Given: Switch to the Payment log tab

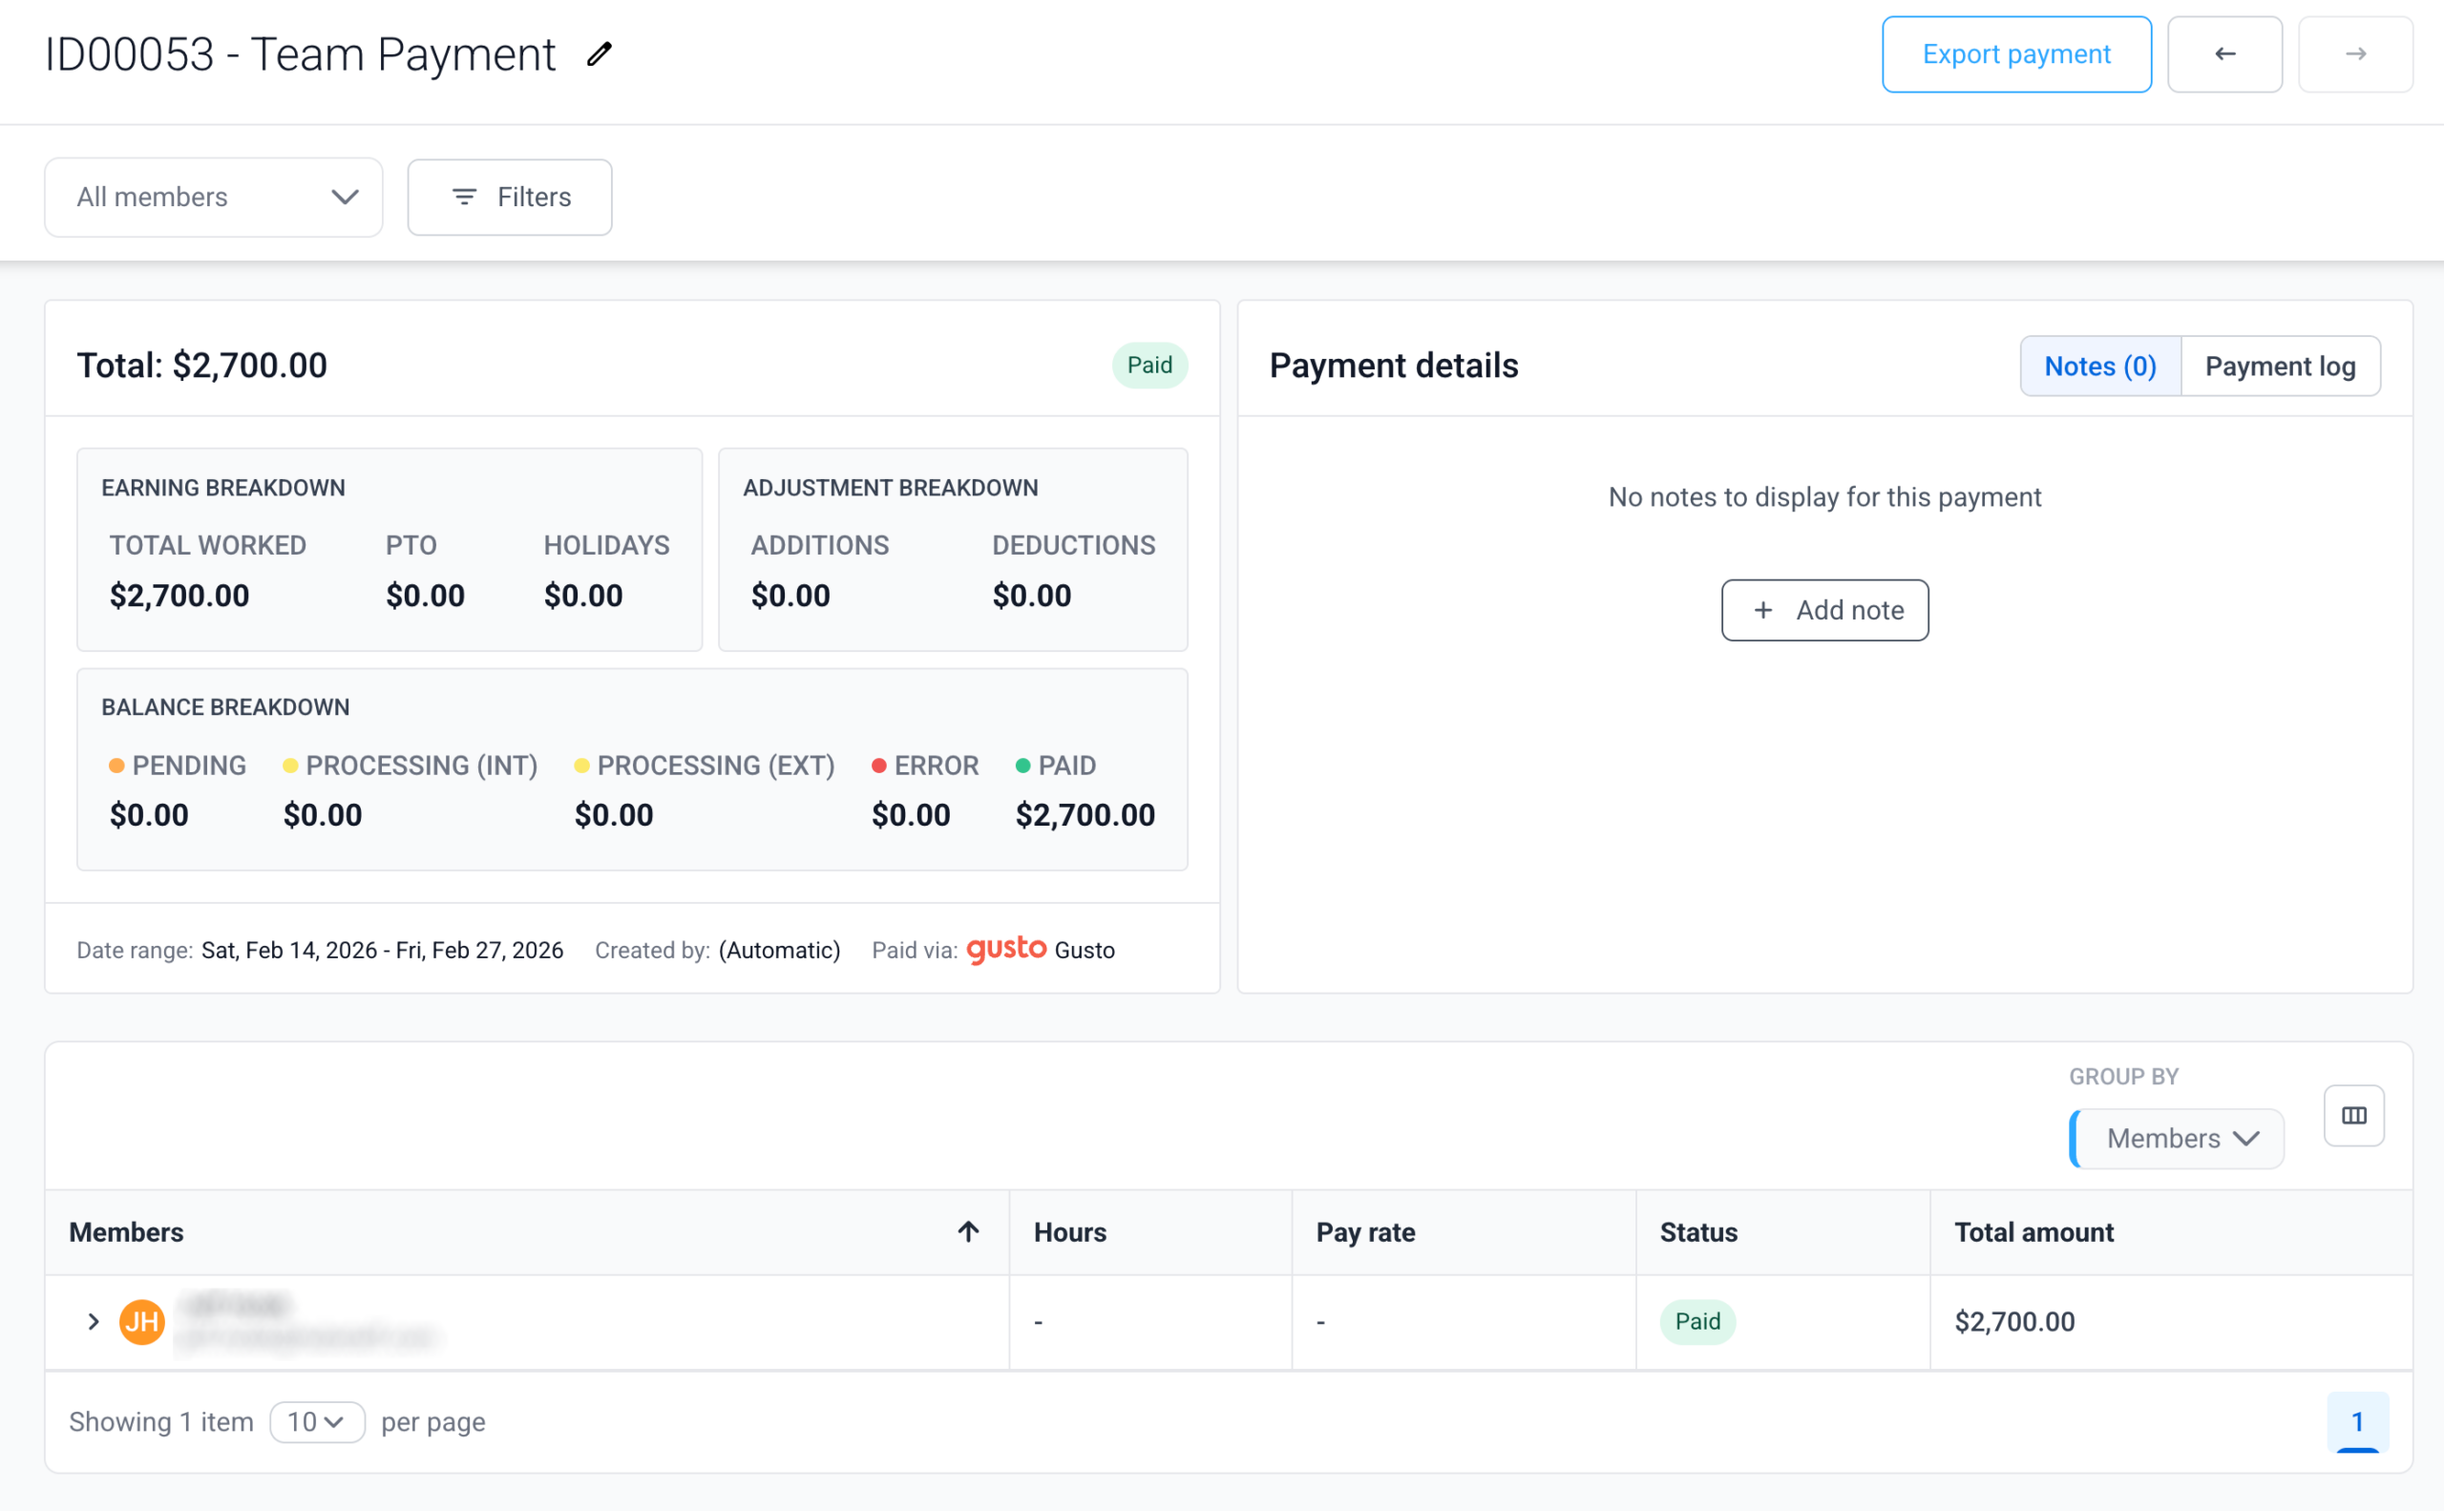Looking at the screenshot, I should [x=2279, y=366].
